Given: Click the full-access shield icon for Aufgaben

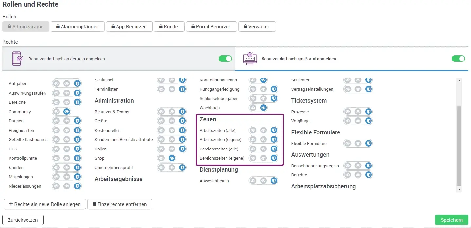Looking at the screenshot, I should point(77,84).
